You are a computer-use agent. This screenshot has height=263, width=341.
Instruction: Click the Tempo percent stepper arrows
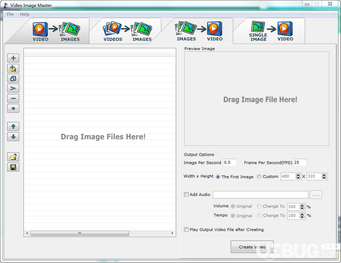[302, 216]
